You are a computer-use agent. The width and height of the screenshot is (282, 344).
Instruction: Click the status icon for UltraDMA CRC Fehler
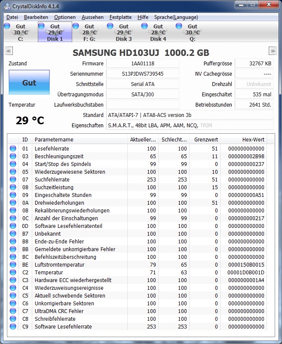[13, 311]
